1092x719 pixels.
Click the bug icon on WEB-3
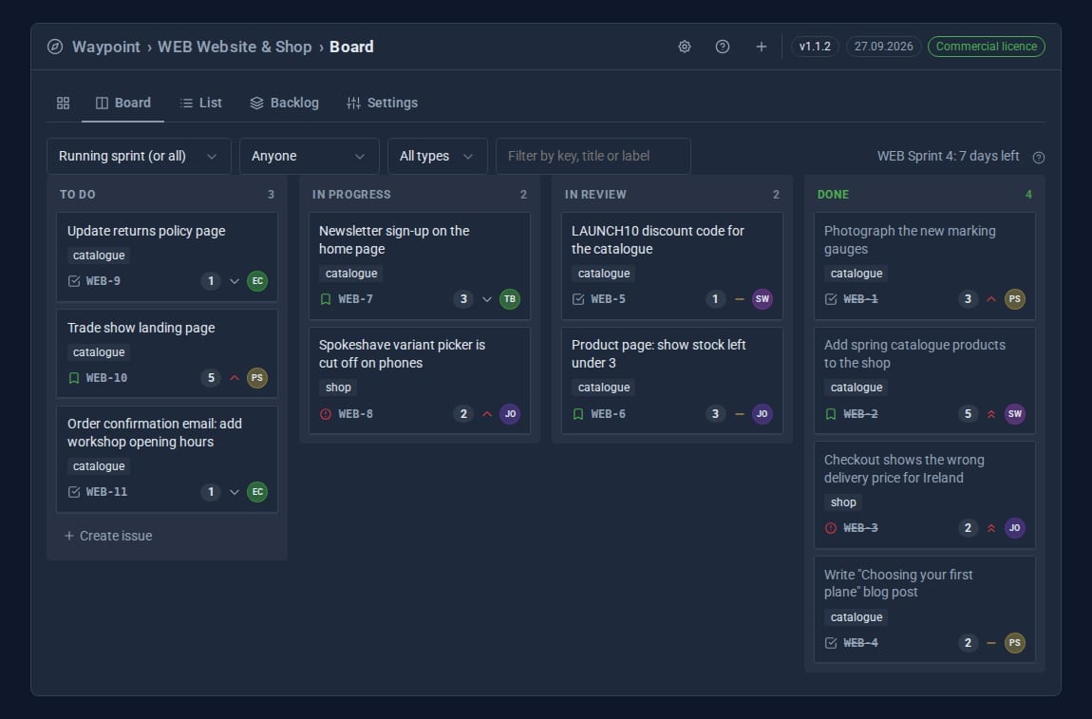tap(831, 528)
